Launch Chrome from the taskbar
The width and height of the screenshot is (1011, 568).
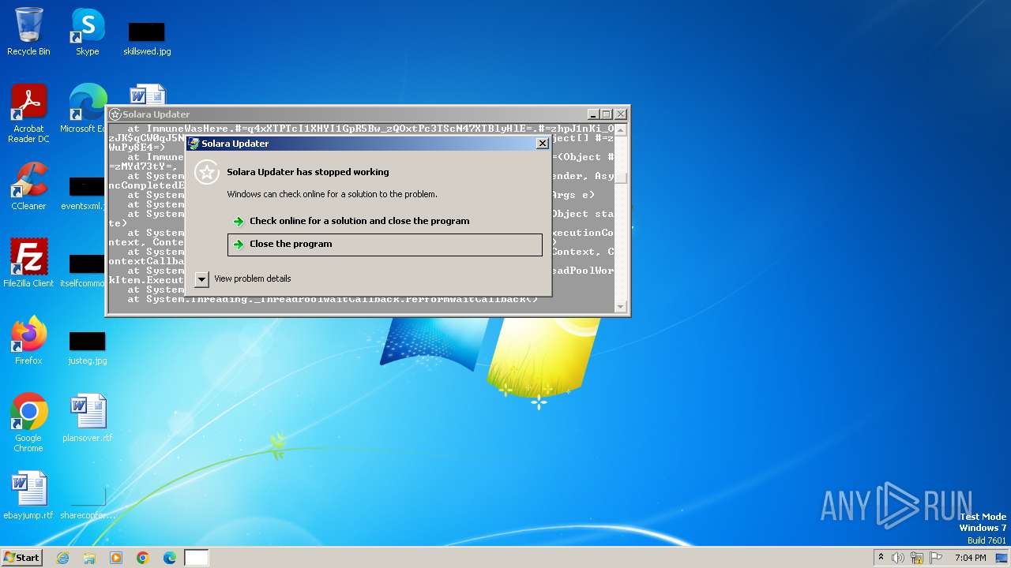(143, 558)
